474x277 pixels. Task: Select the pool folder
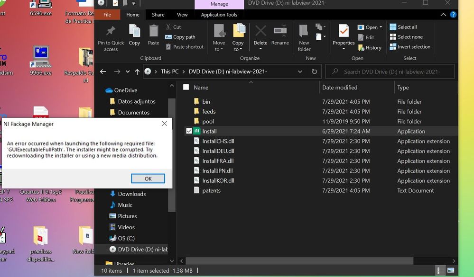tap(208, 121)
